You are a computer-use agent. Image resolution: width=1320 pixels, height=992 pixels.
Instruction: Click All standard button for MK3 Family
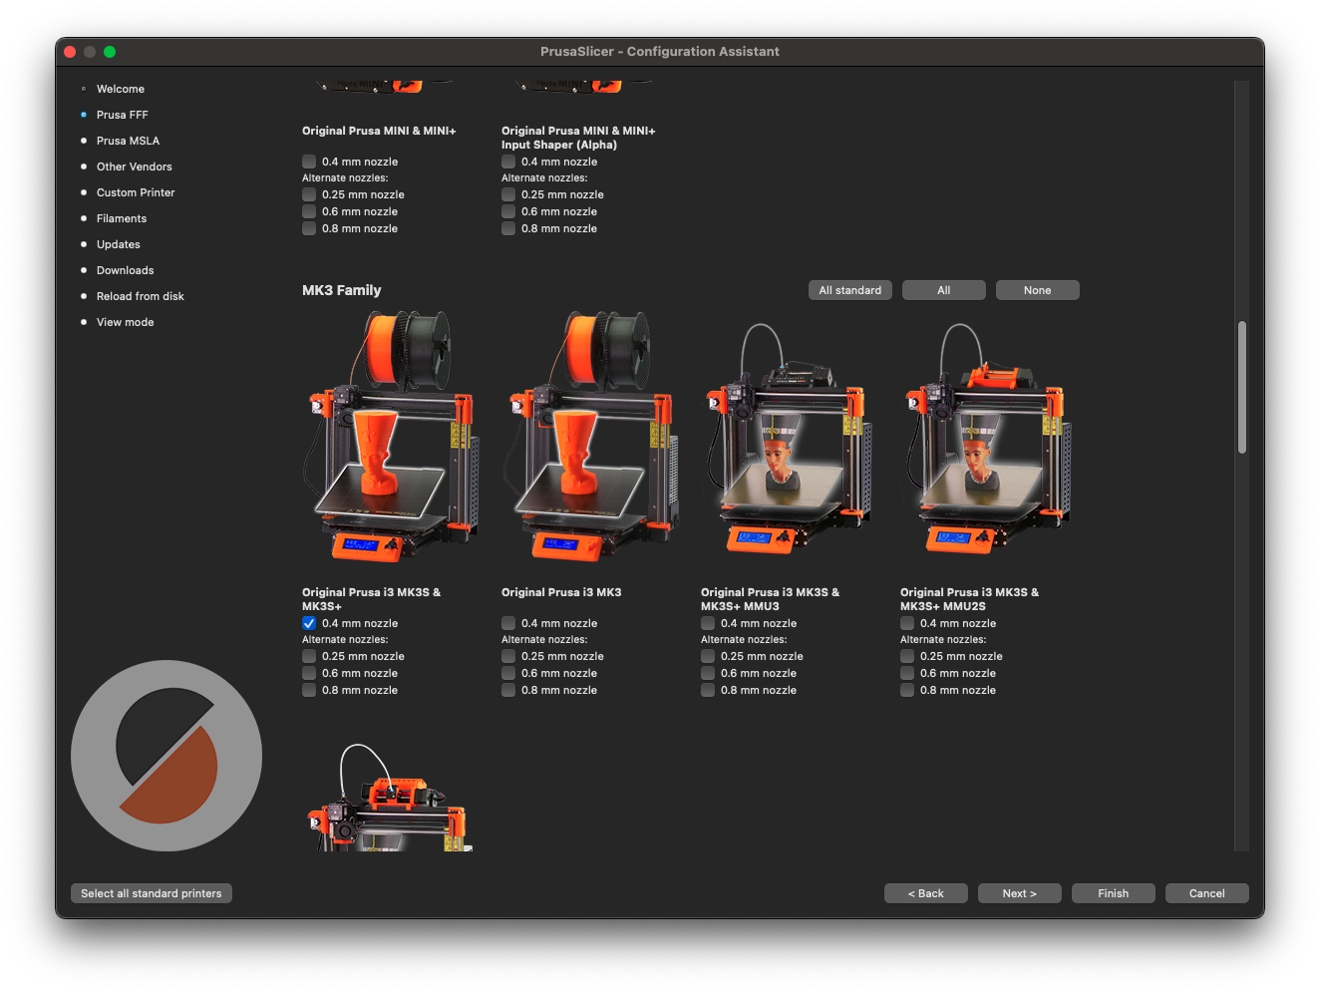[x=850, y=290]
